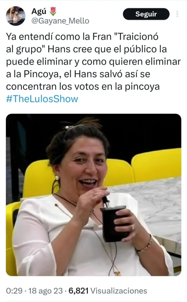The height and width of the screenshot is (302, 187).
Task: Click the date 18 ago 23
Action: coord(45,290)
